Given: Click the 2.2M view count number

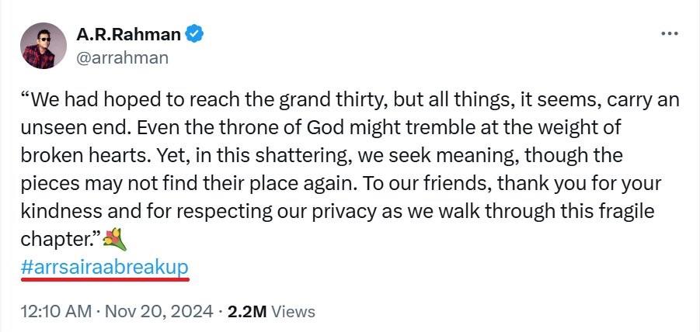Looking at the screenshot, I should point(247,311).
